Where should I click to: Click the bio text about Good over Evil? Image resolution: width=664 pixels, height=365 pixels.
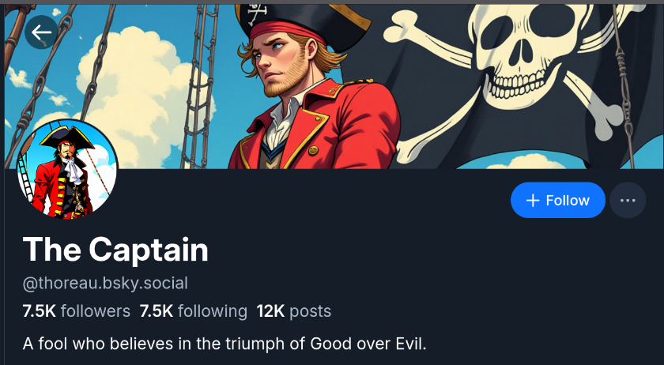click(224, 344)
